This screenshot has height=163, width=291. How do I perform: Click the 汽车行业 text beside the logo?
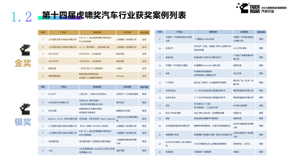click(x=268, y=11)
